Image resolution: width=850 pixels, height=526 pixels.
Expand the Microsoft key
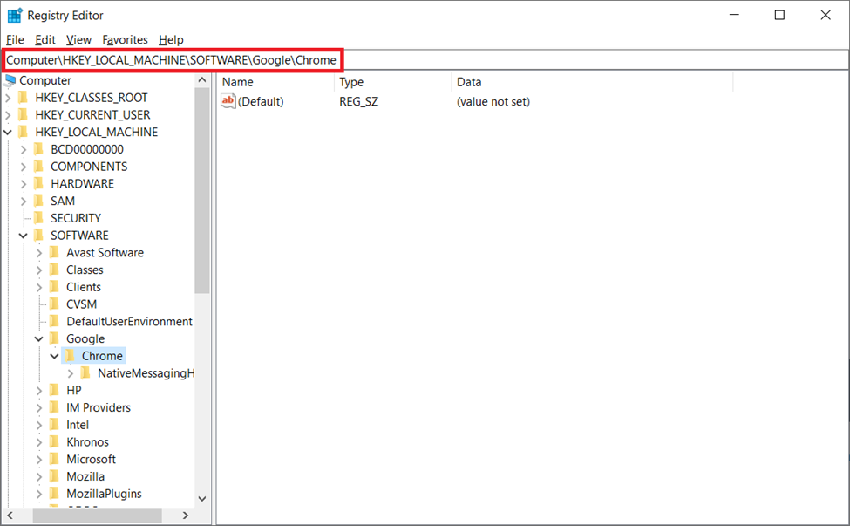39,459
